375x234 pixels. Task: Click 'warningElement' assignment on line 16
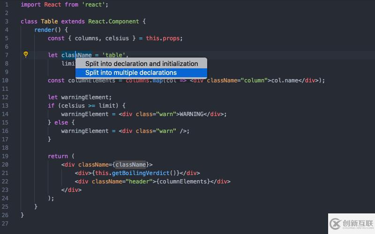[x=85, y=131]
